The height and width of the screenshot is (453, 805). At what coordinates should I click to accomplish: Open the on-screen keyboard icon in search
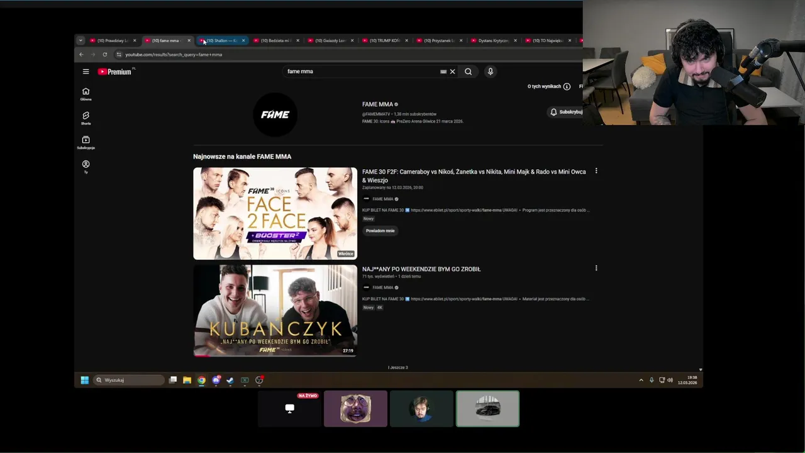(443, 72)
